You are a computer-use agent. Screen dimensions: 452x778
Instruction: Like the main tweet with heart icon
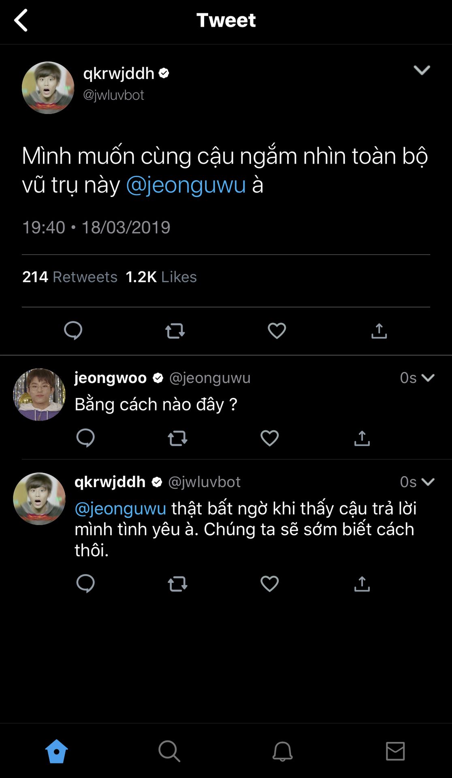click(277, 331)
